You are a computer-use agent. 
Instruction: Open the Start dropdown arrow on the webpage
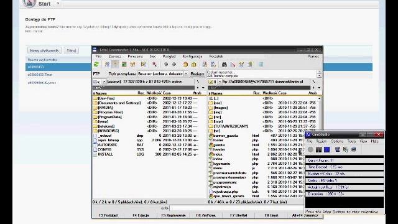pyautogui.click(x=58, y=4)
